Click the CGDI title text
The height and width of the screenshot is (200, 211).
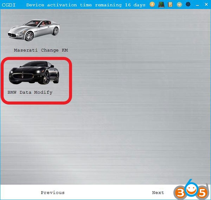point(9,5)
